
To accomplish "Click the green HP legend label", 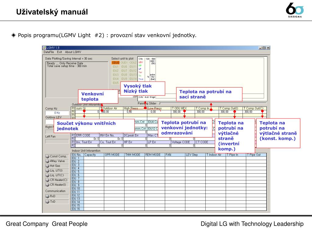I will pyautogui.click(x=140, y=66).
